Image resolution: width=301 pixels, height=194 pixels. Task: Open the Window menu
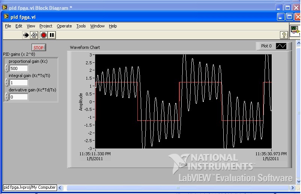coord(97,26)
